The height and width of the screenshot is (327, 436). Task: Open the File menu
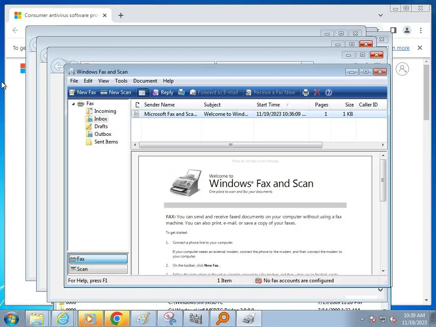click(x=74, y=81)
